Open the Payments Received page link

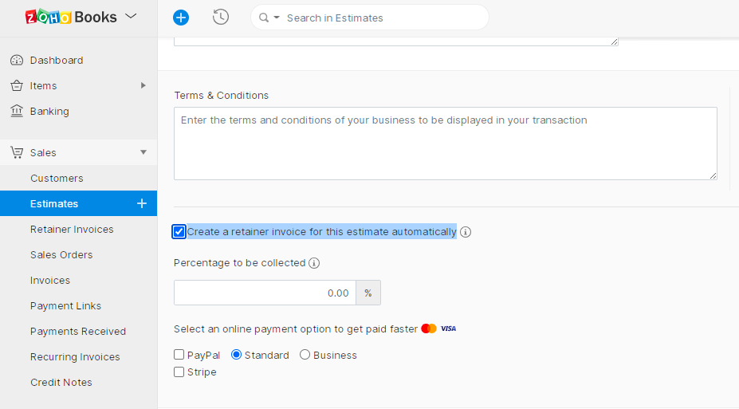click(78, 332)
